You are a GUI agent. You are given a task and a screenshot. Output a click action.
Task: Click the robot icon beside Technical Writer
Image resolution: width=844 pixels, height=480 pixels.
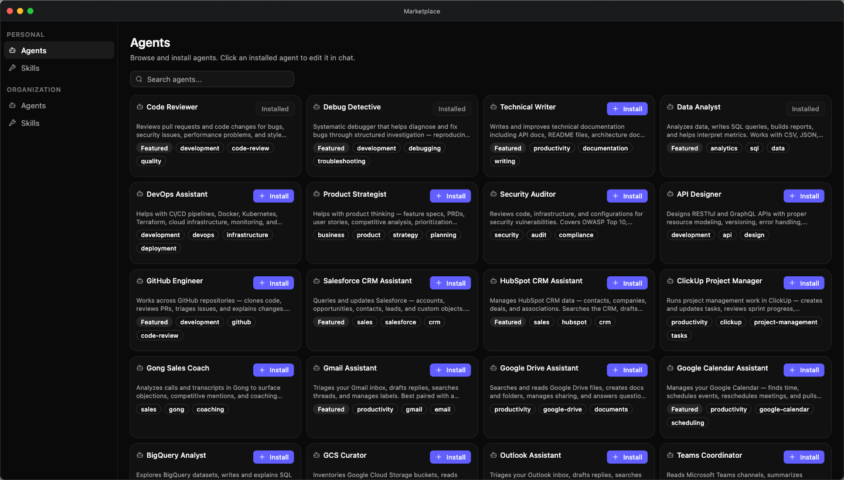[493, 107]
